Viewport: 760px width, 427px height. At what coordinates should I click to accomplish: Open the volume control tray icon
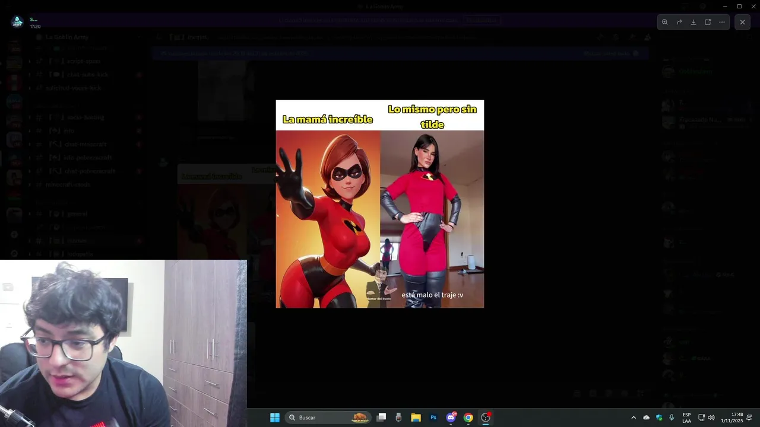pyautogui.click(x=711, y=418)
